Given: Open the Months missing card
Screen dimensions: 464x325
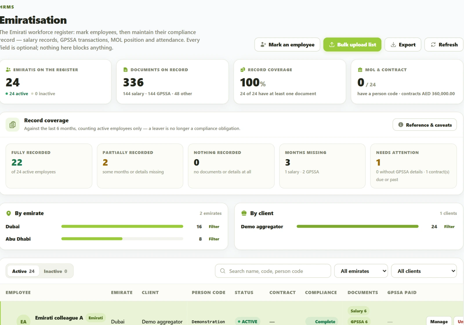Looking at the screenshot, I should pos(322,166).
